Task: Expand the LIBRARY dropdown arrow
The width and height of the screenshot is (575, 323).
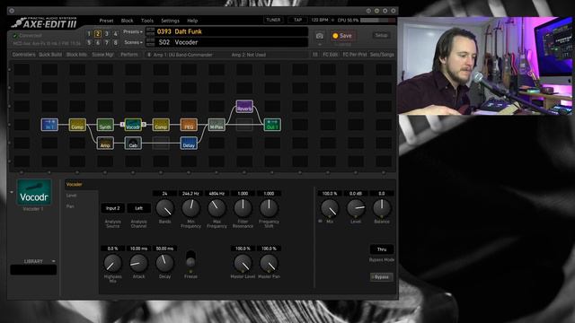Action: pos(54,261)
